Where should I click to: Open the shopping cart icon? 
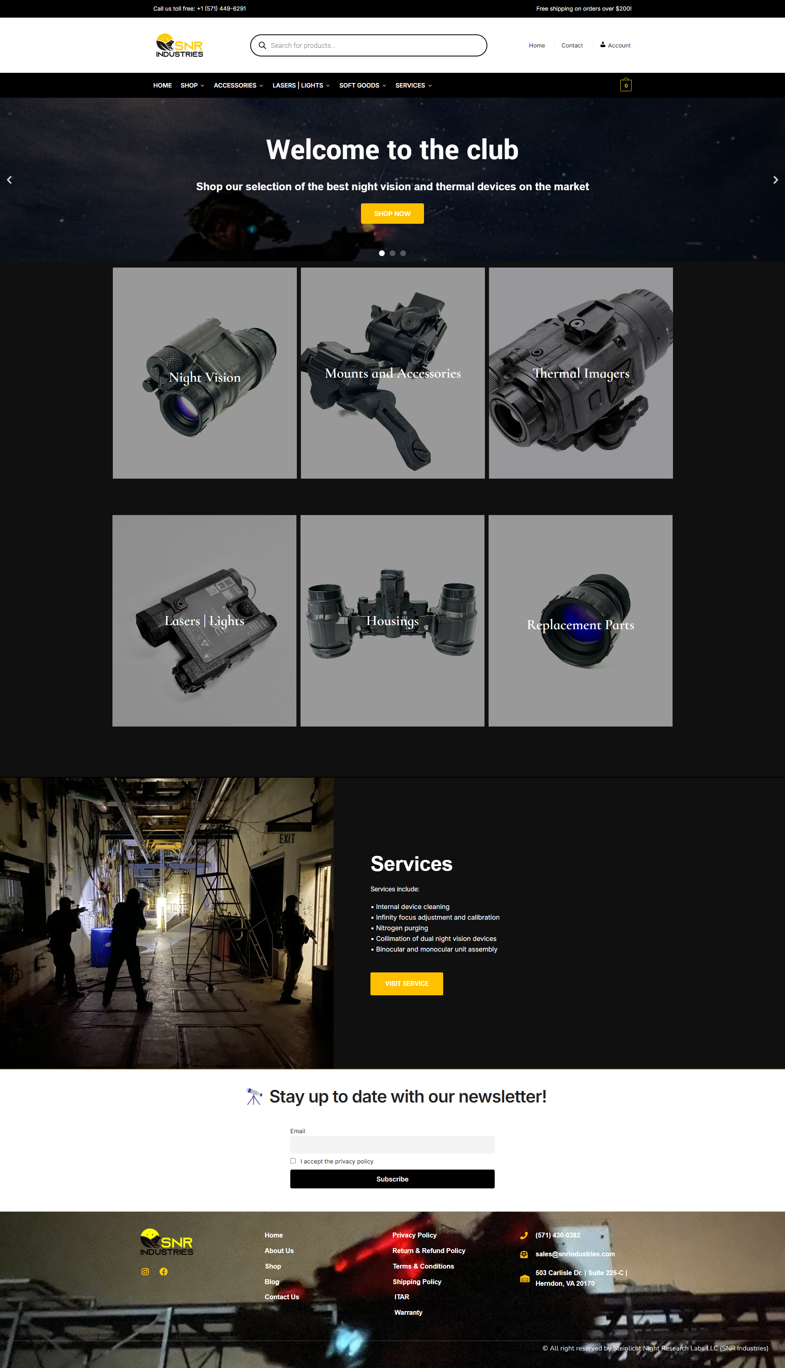point(626,85)
